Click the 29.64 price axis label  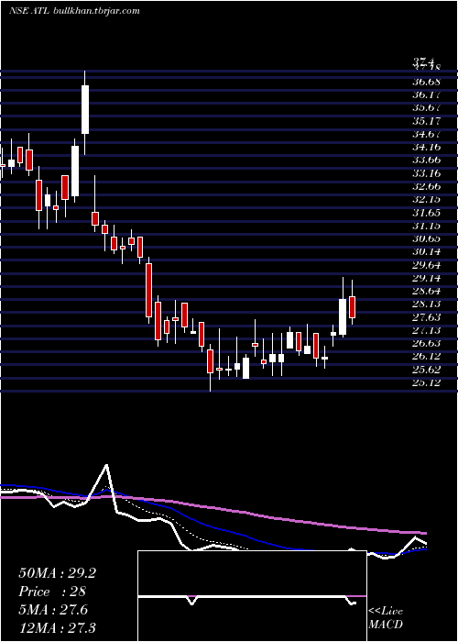(426, 265)
